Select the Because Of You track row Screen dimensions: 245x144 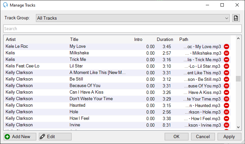117,86
